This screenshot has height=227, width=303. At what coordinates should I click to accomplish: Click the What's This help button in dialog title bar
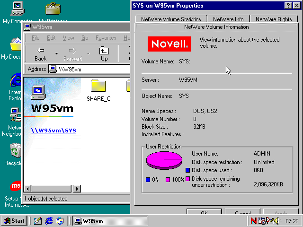point(288,6)
